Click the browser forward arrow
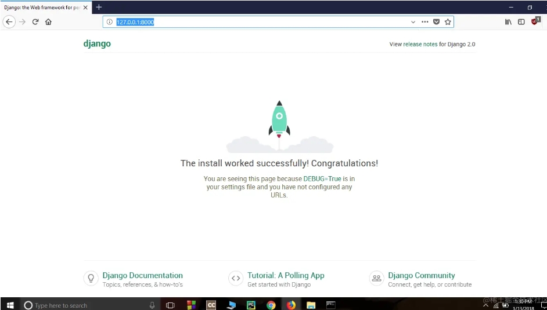Image resolution: width=547 pixels, height=310 pixels. [x=22, y=22]
